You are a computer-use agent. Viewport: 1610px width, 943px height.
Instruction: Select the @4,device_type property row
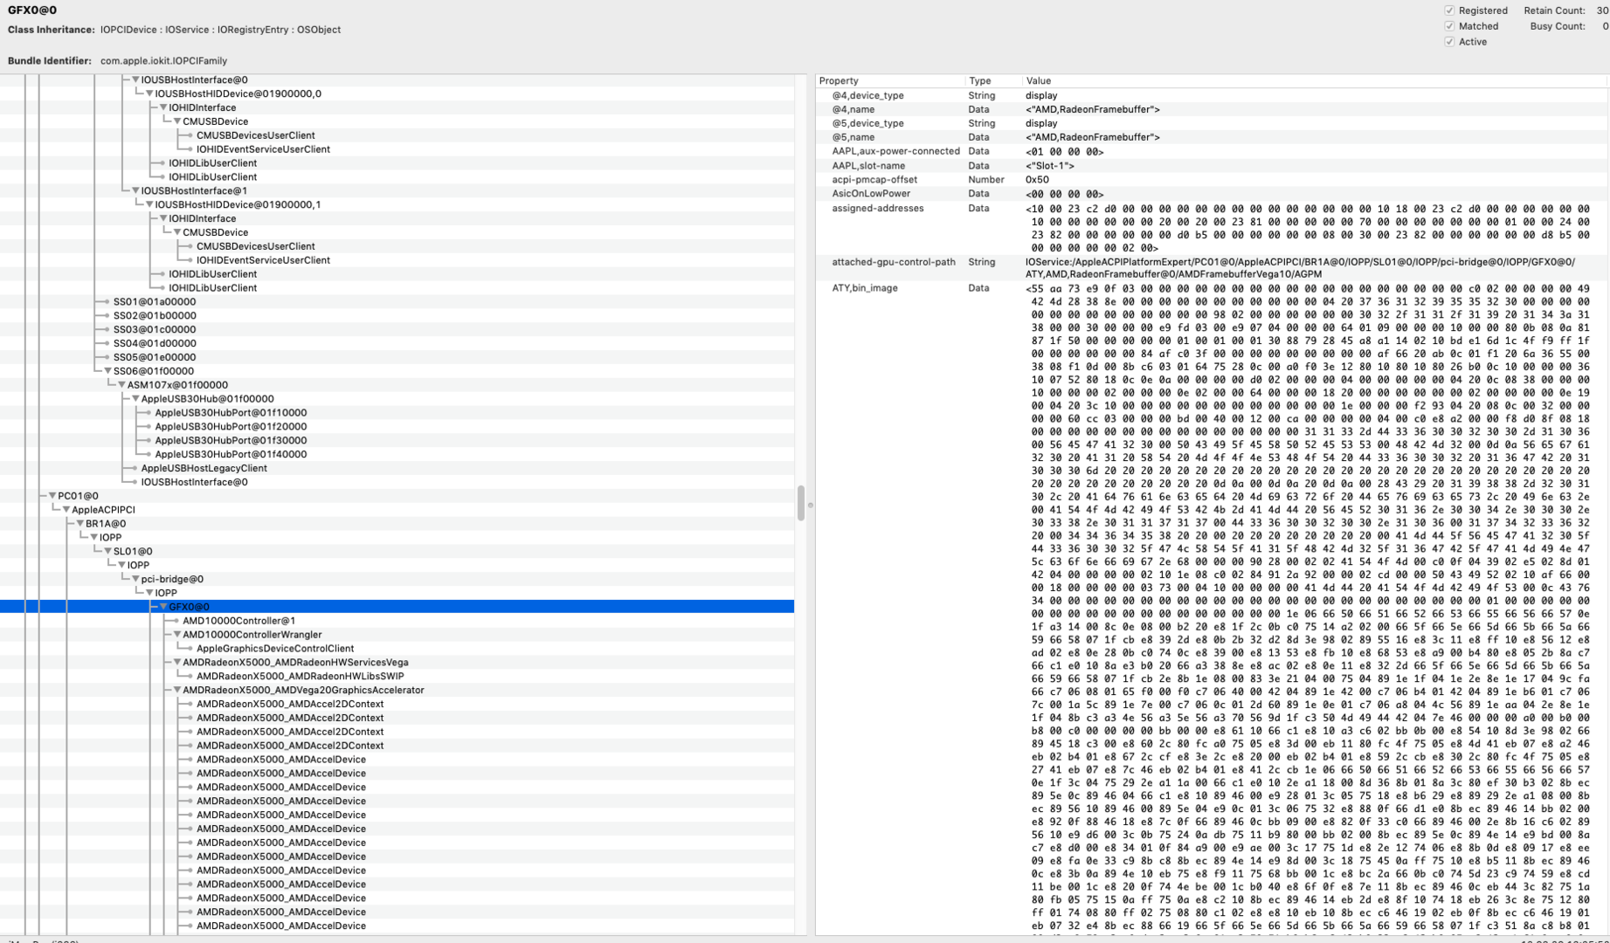tap(1212, 95)
